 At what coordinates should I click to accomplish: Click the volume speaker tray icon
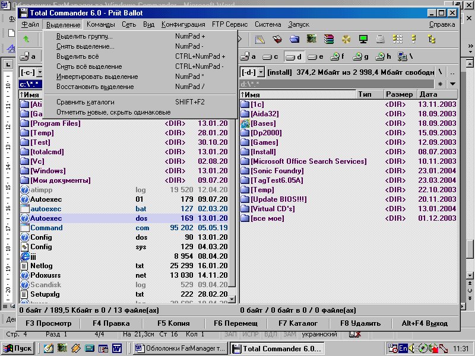411,348
